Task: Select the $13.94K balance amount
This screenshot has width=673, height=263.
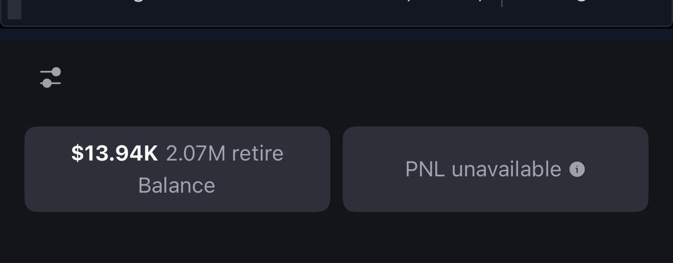Action: [115, 153]
